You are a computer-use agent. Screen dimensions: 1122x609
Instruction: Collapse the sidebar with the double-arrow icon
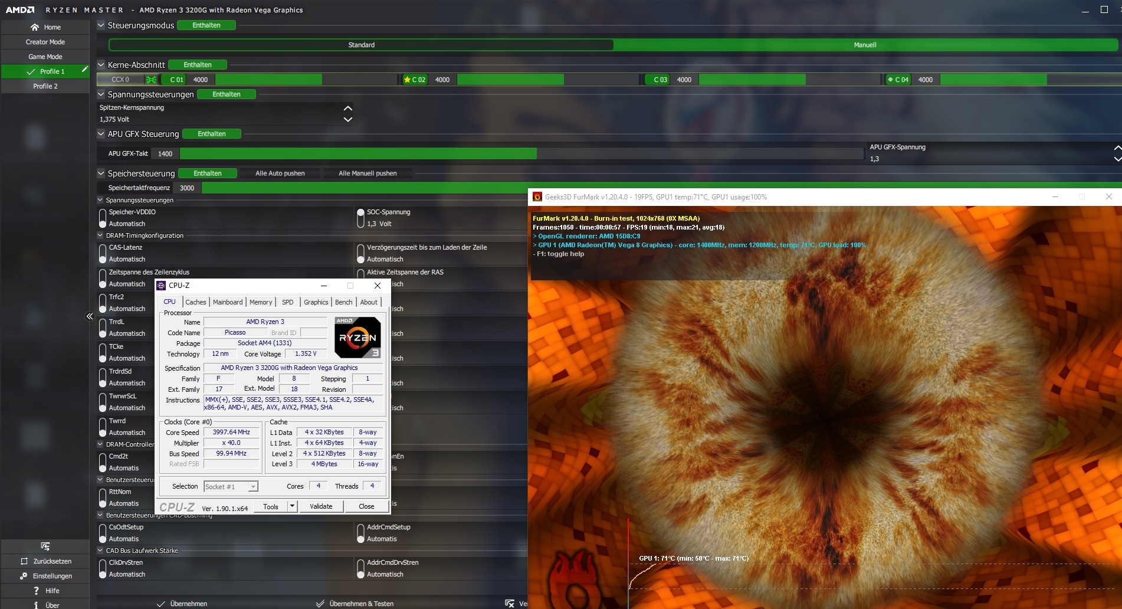coord(90,316)
